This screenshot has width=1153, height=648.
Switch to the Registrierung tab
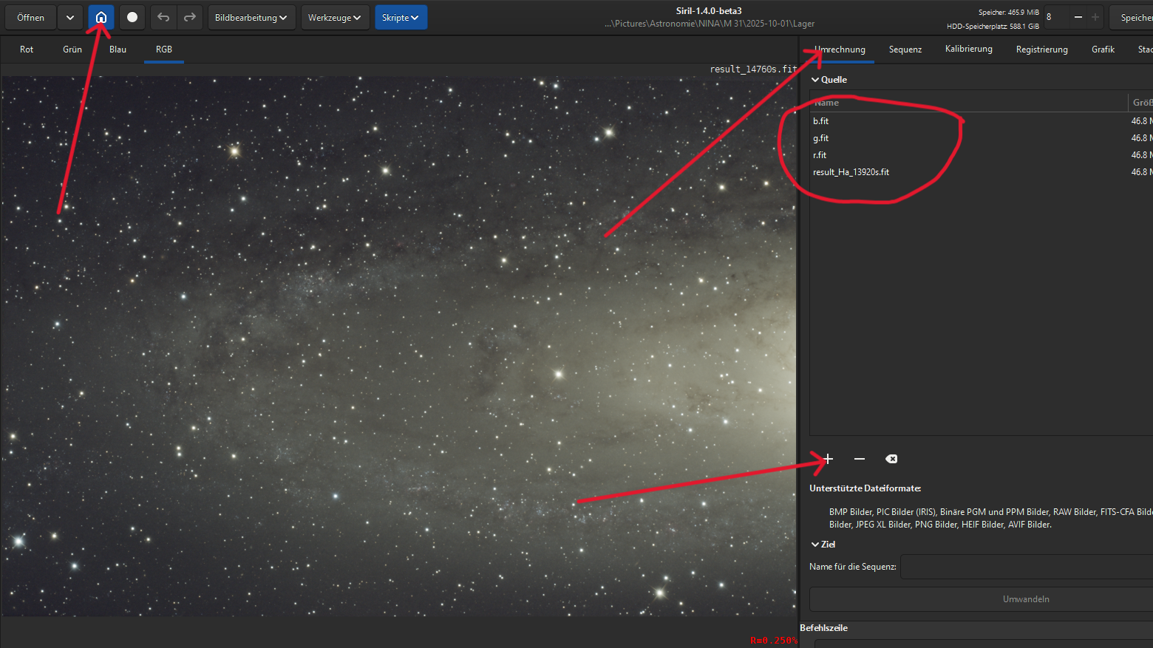pos(1041,50)
